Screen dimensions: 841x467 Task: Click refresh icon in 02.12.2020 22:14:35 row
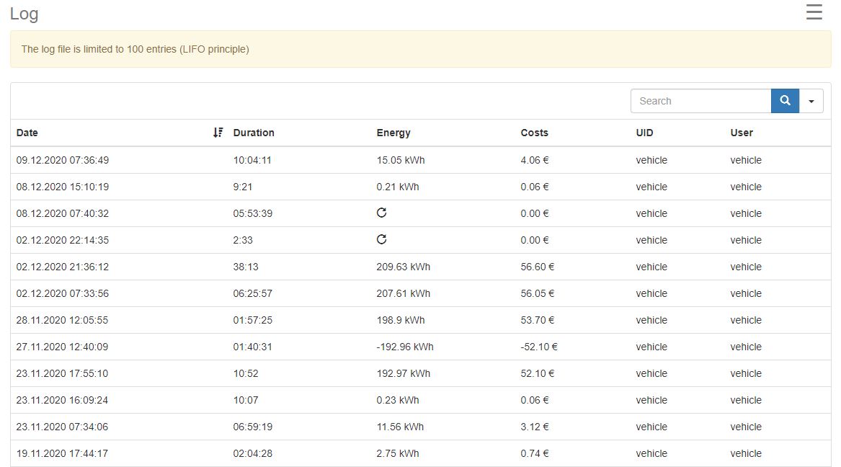[382, 239]
